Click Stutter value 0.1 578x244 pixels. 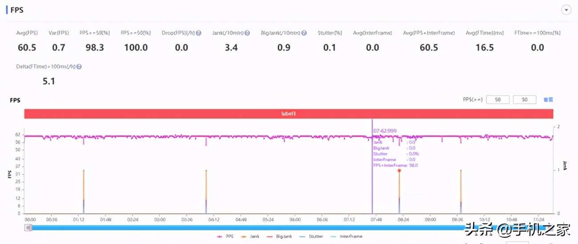pos(329,47)
